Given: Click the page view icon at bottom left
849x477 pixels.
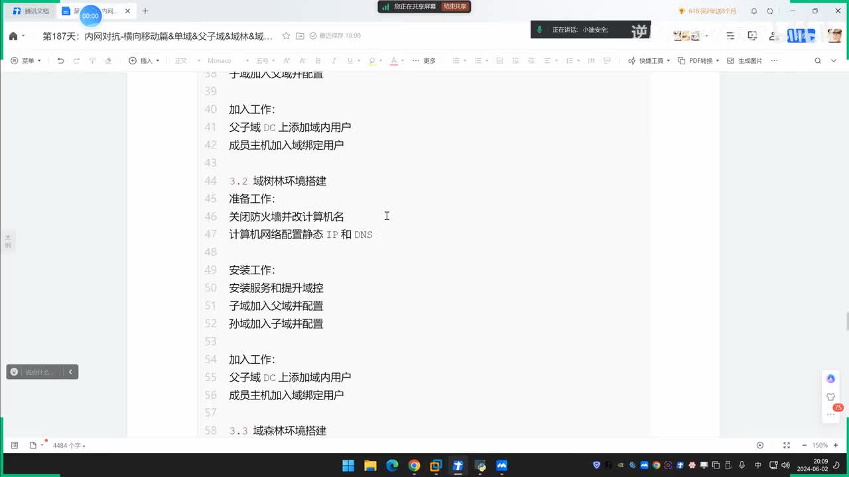Looking at the screenshot, I should pos(33,445).
